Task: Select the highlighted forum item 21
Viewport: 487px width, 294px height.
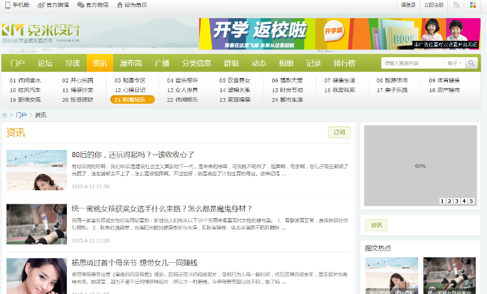Action: pyautogui.click(x=132, y=100)
